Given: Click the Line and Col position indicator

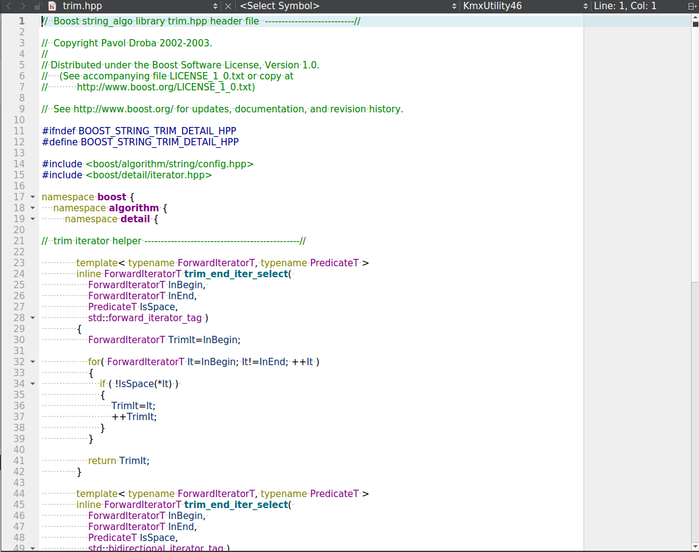Looking at the screenshot, I should 626,6.
